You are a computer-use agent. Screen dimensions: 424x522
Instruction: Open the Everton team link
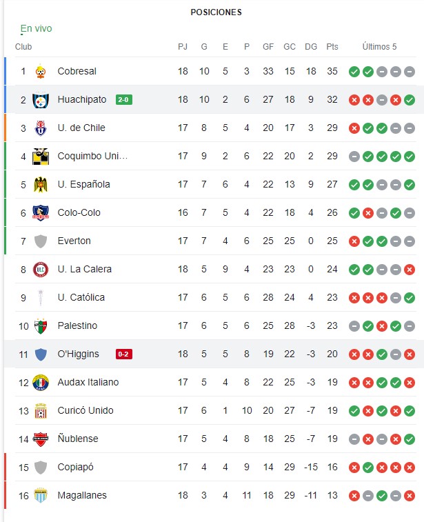[74, 241]
